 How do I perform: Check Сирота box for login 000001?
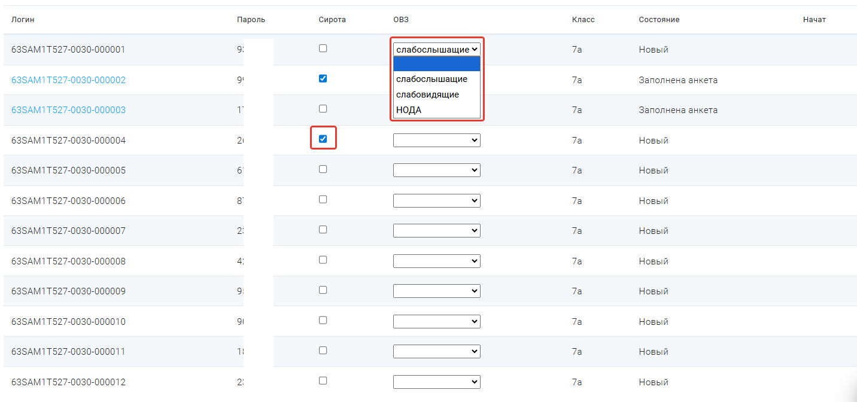coord(323,48)
